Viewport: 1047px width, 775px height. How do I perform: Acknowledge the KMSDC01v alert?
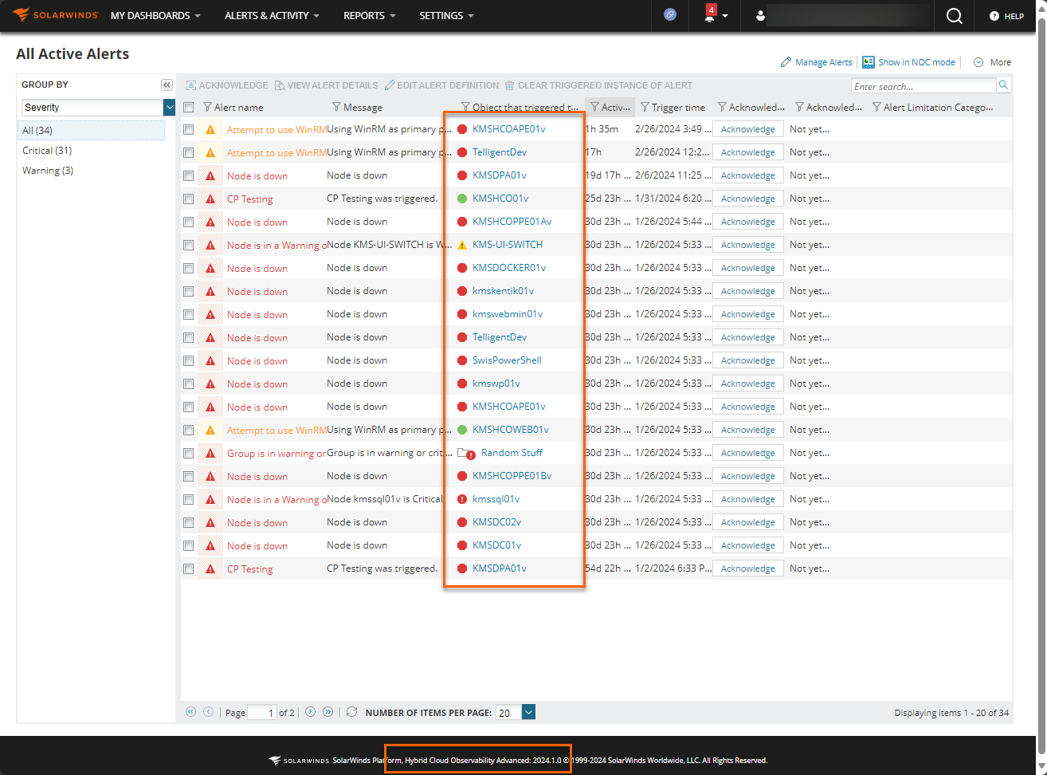click(747, 545)
